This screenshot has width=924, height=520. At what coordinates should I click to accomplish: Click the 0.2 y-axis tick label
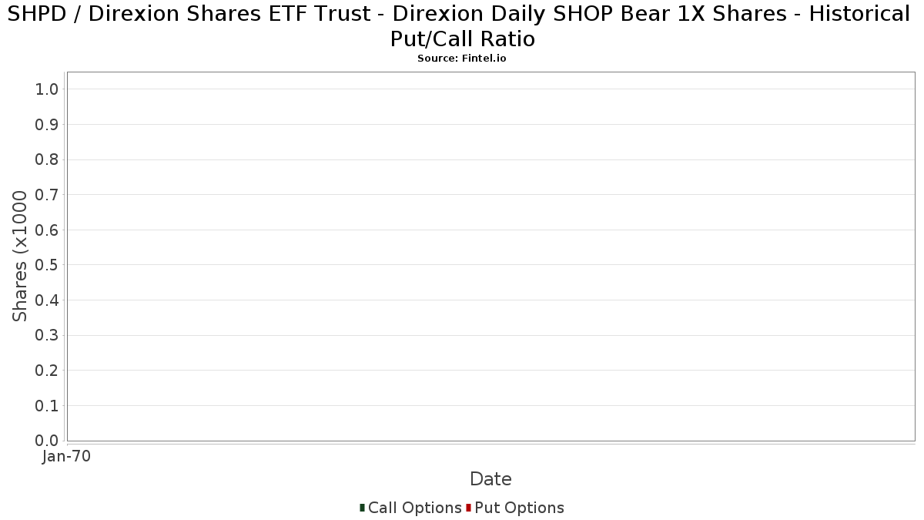47,371
